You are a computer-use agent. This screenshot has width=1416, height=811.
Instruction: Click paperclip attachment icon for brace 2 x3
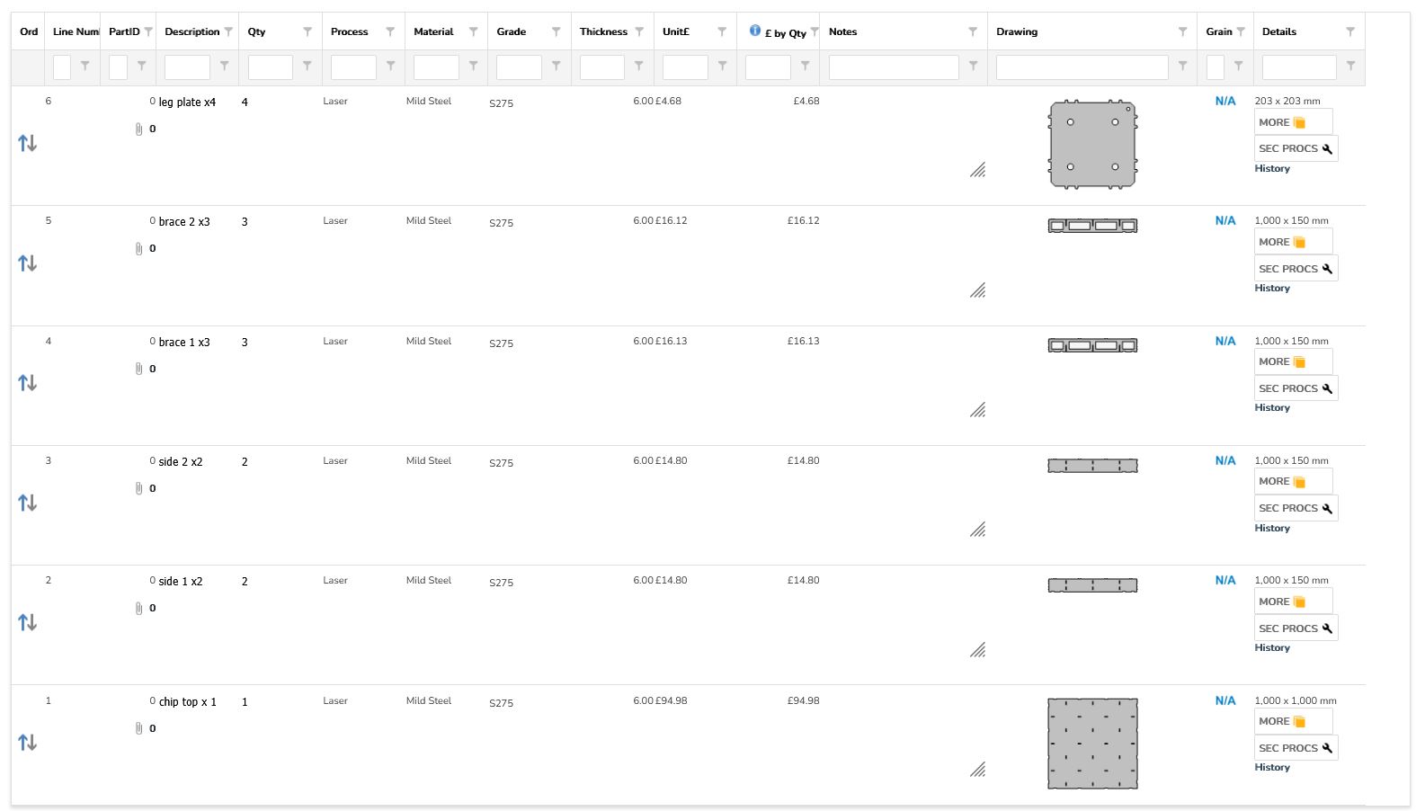138,249
